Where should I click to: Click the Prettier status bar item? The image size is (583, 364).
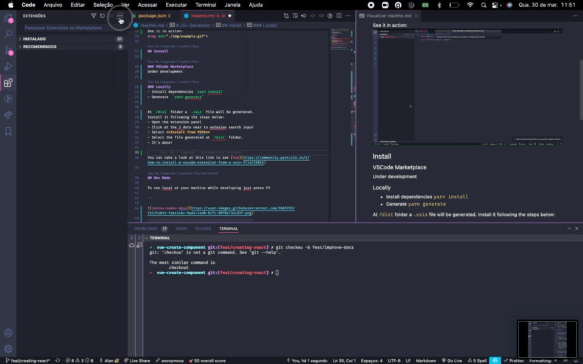pyautogui.click(x=514, y=360)
